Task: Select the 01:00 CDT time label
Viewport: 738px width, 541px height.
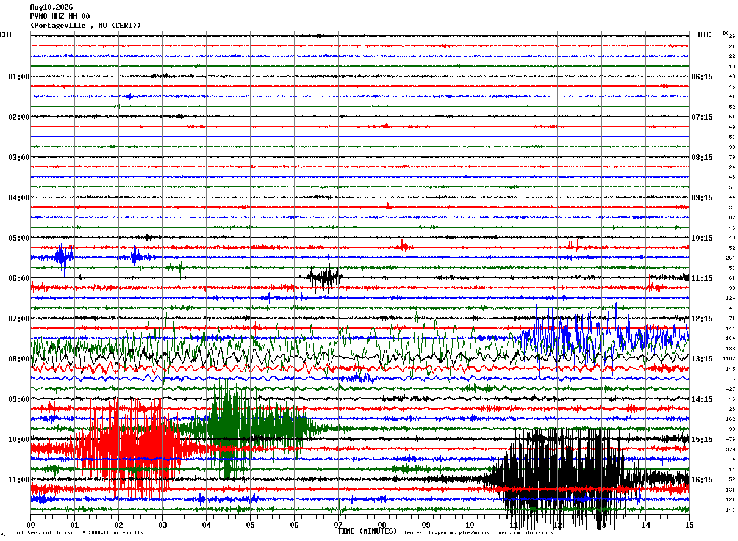Action: click(x=19, y=77)
